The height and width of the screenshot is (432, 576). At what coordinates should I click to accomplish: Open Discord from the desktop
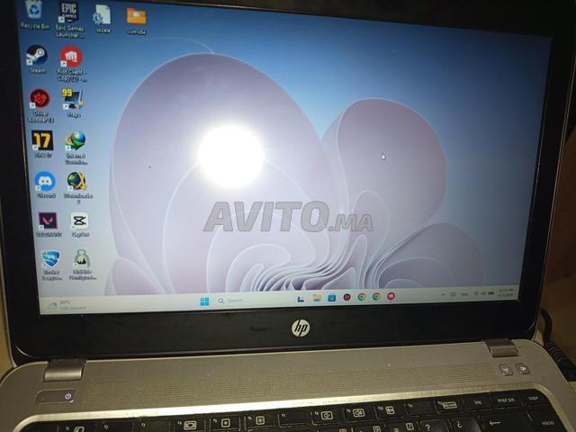point(45,181)
